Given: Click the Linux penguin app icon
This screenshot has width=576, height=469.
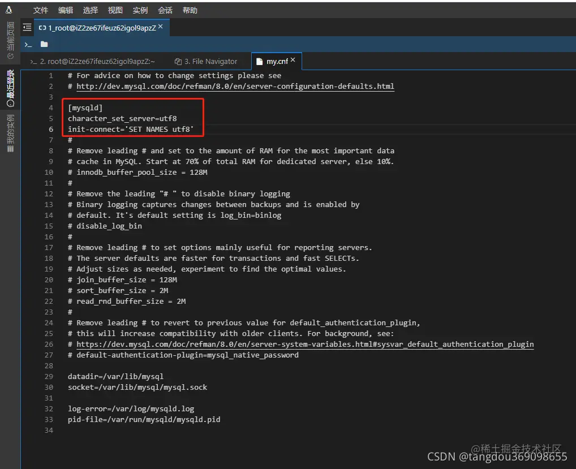Looking at the screenshot, I should [x=9, y=10].
